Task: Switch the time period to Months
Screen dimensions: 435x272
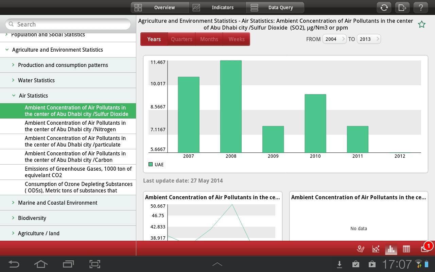Action: pyautogui.click(x=209, y=39)
